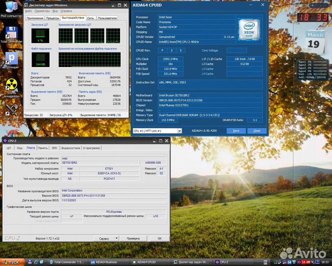The height and width of the screenshot is (266, 332).
Task: Switch to AIDA64 Business taskbar button
Action: click(109, 262)
